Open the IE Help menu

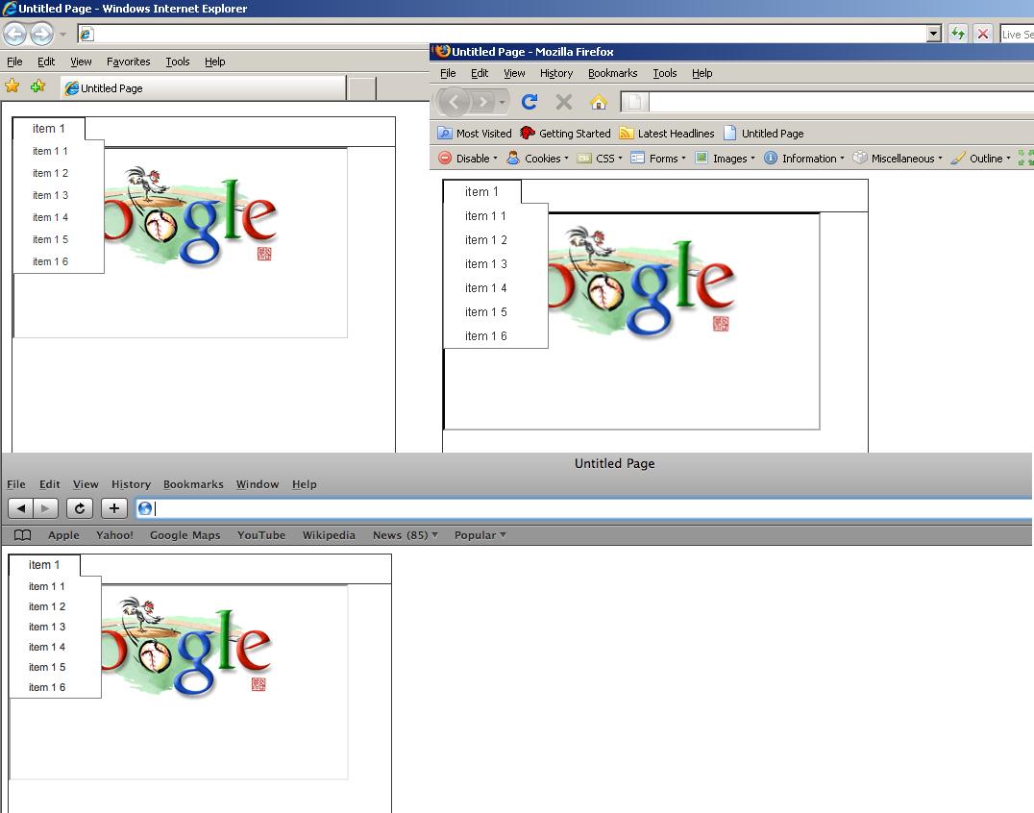click(x=215, y=62)
